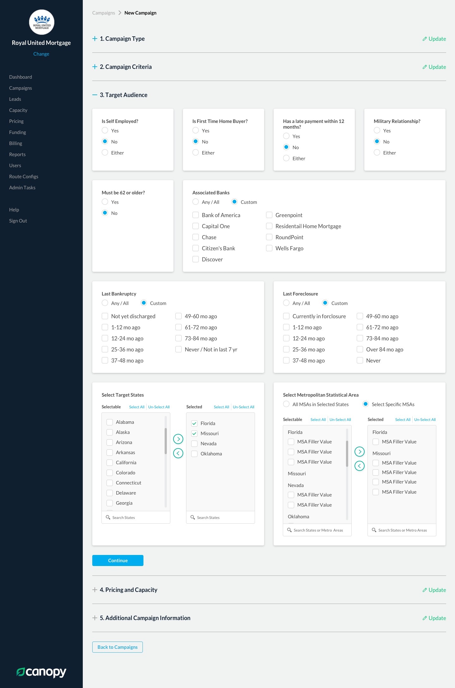This screenshot has width=455, height=688.
Task: Focus Search States field under Selectable
Action: point(136,517)
